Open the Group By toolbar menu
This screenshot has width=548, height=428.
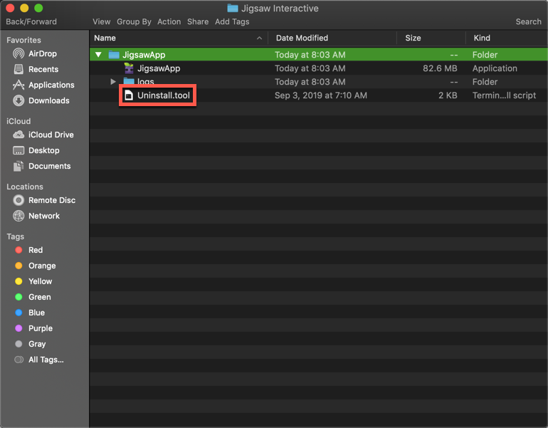134,22
